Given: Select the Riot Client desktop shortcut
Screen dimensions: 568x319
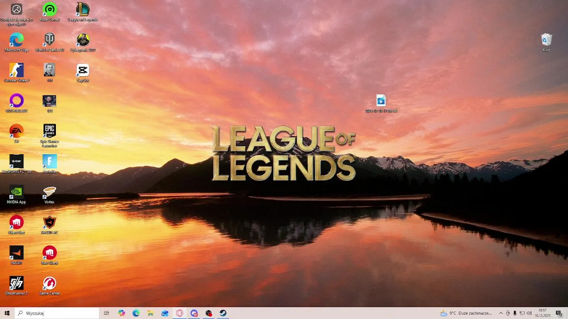Looking at the screenshot, I should (x=50, y=255).
